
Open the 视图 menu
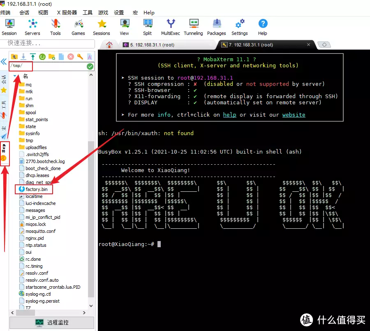(x=43, y=12)
